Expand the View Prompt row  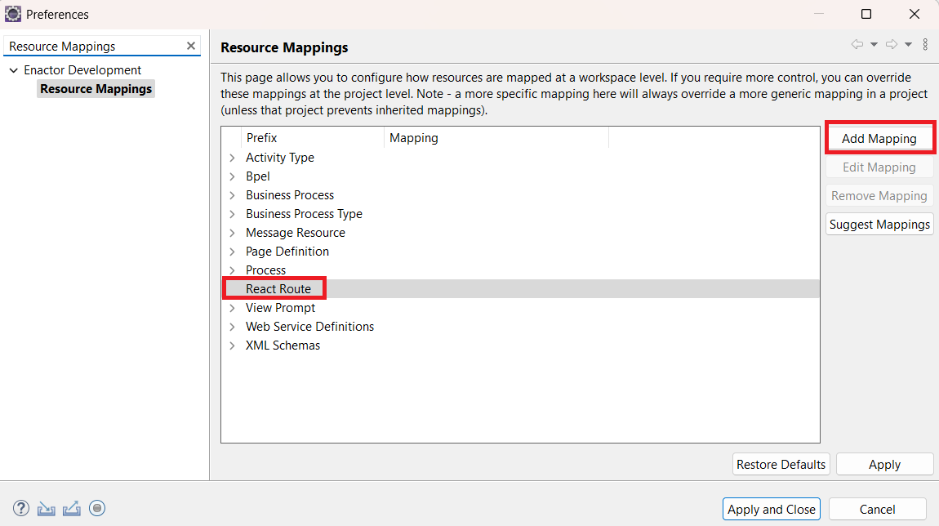(x=233, y=308)
